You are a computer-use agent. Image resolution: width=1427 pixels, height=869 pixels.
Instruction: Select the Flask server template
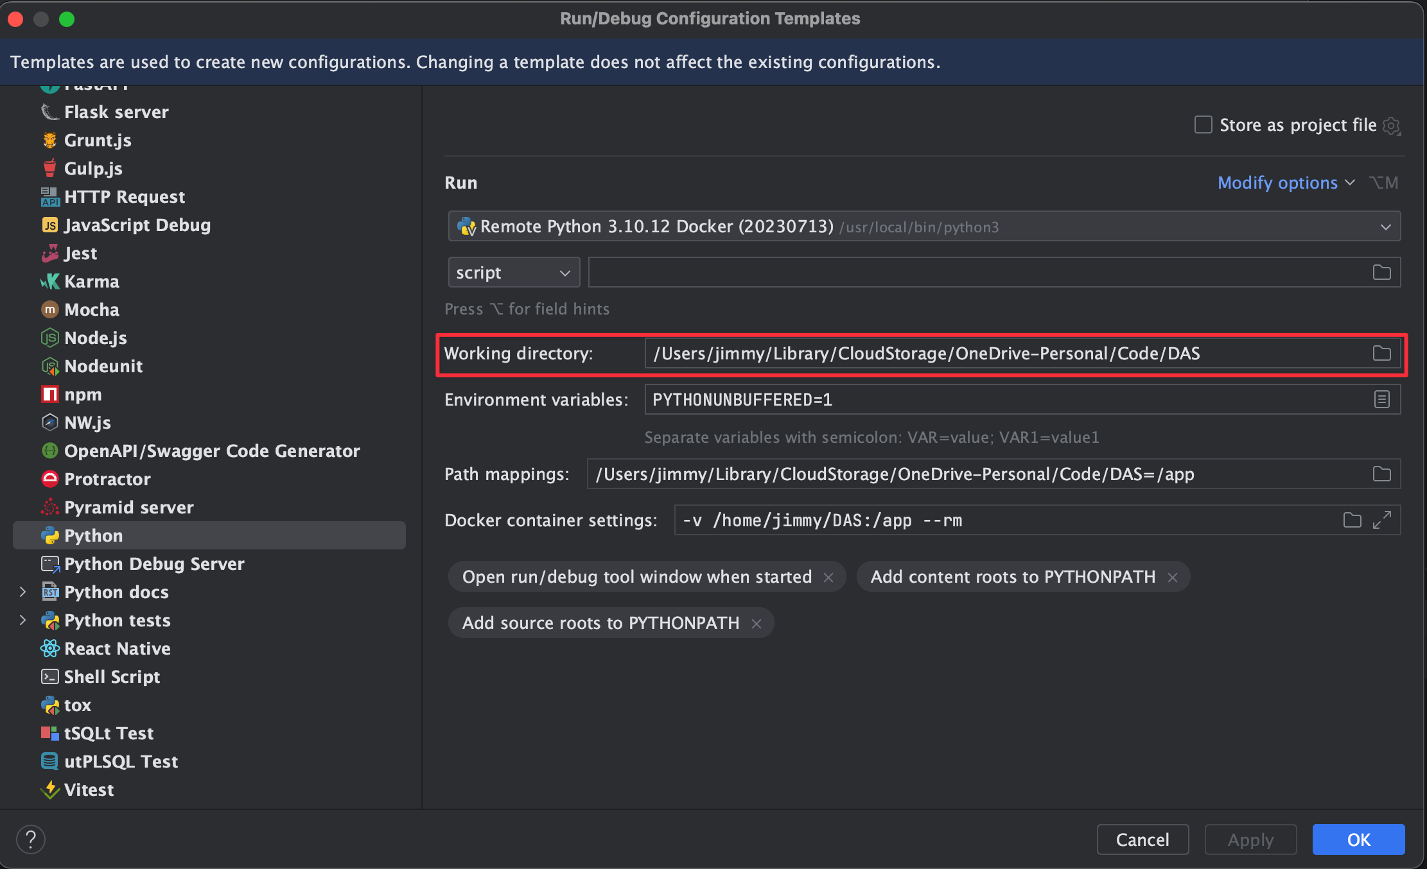click(x=116, y=112)
